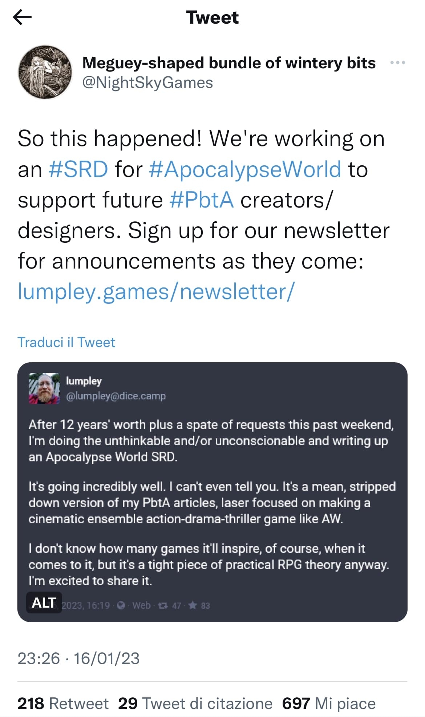
Task: Tap the #SRD hashtag
Action: coord(78,169)
